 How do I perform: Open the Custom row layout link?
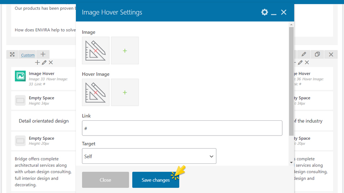pyautogui.click(x=28, y=55)
